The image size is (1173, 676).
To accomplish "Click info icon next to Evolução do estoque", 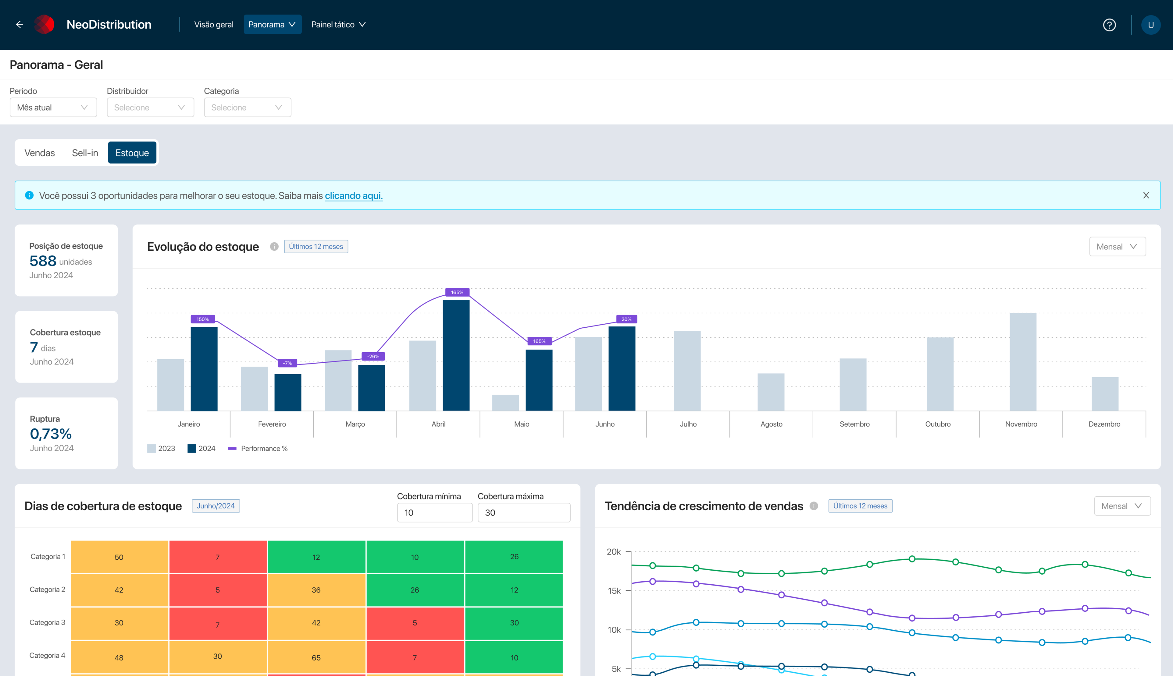I will click(274, 247).
